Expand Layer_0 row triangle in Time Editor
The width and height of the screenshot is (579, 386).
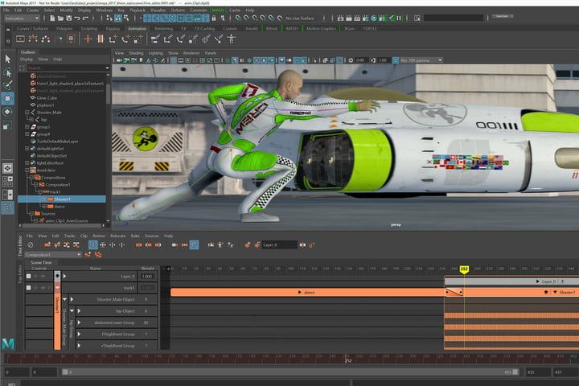[64, 277]
